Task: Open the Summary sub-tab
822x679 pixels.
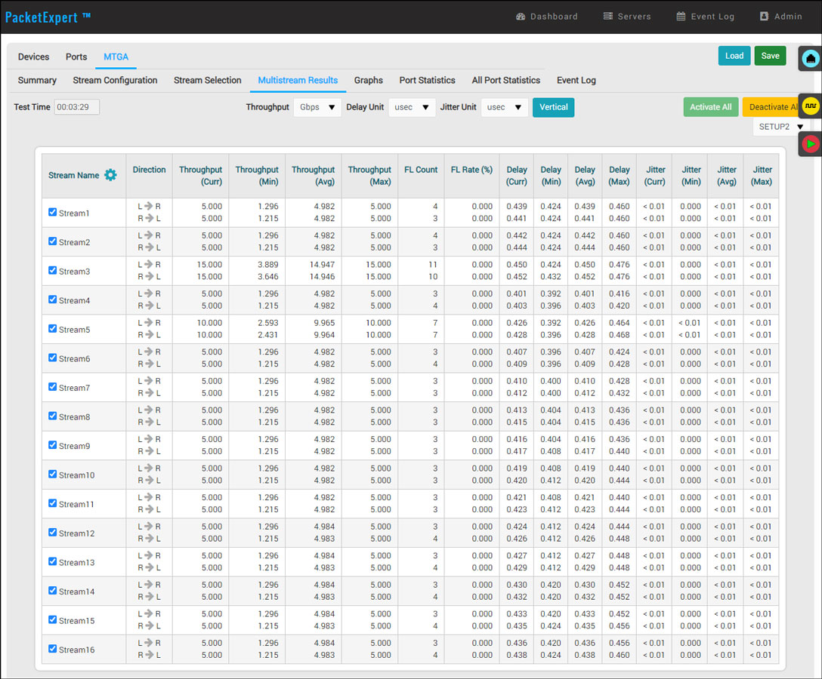Action: (x=37, y=80)
